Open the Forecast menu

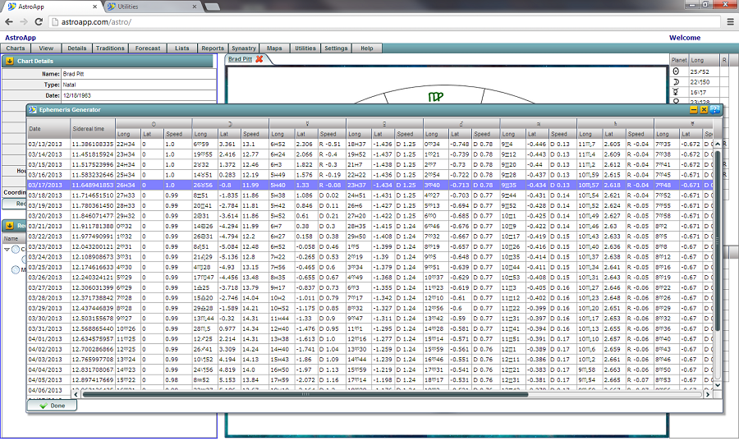pyautogui.click(x=148, y=48)
